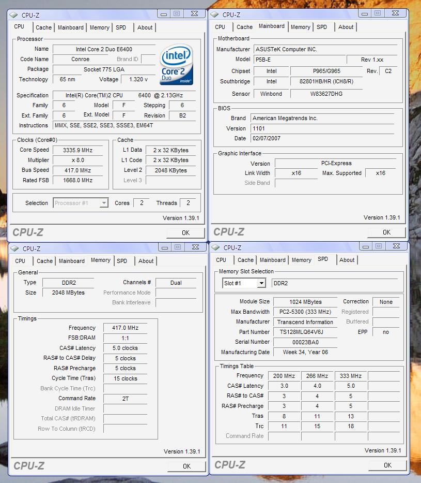Click the Voltage value '1.320 v'

click(138, 80)
